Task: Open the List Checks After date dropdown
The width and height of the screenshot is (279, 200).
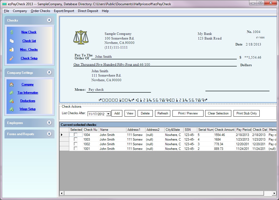Action: point(108,114)
